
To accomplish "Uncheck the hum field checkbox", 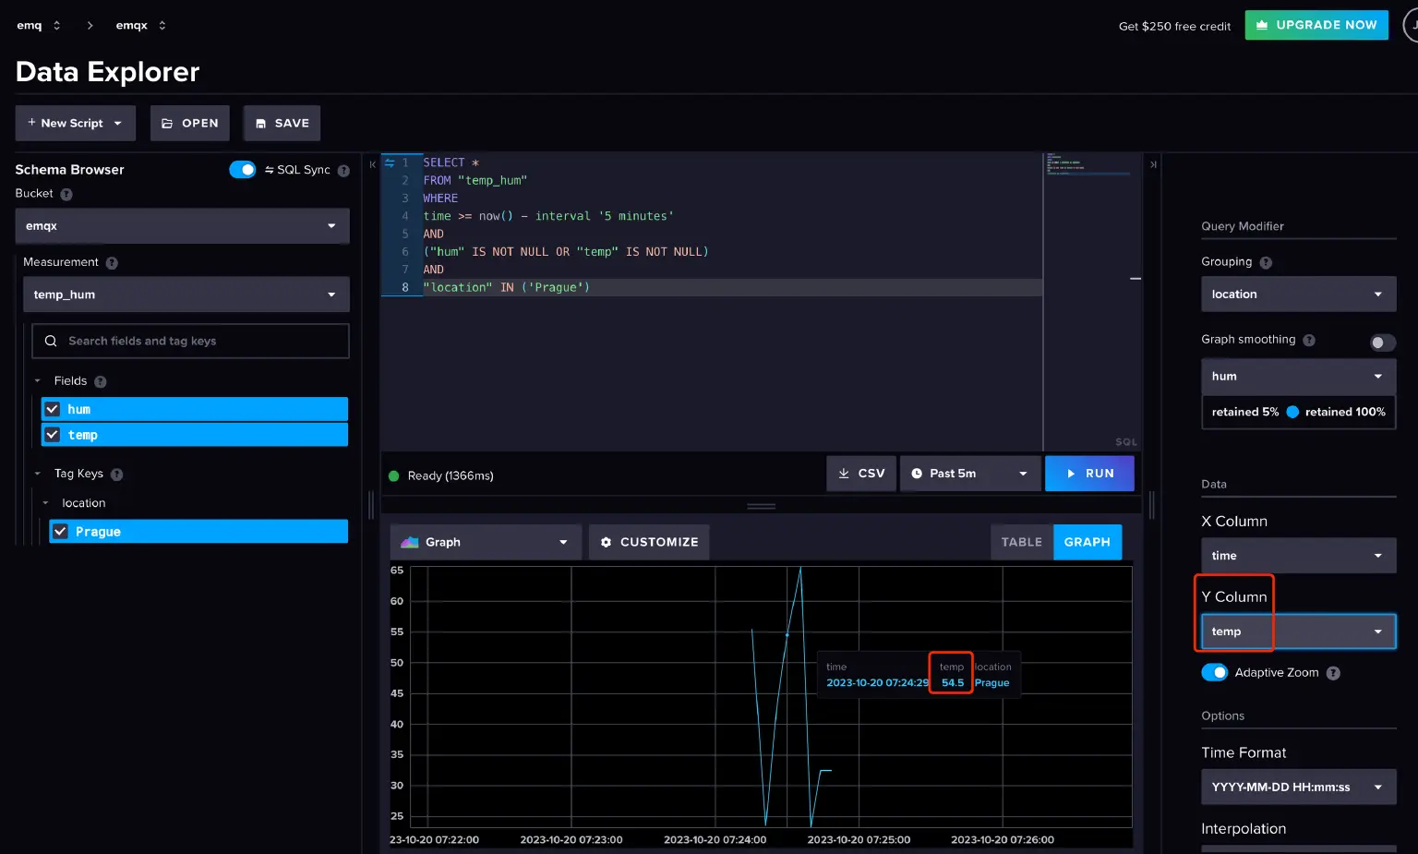I will 53,409.
